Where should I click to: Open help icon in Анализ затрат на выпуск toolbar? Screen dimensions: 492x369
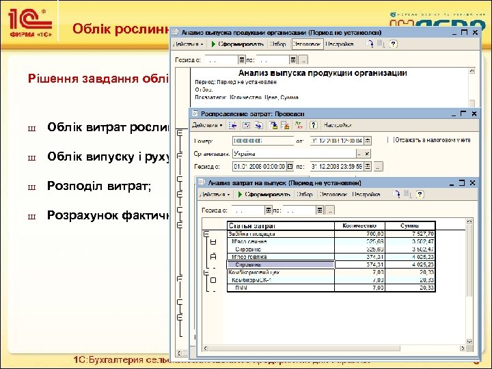pyautogui.click(x=420, y=194)
